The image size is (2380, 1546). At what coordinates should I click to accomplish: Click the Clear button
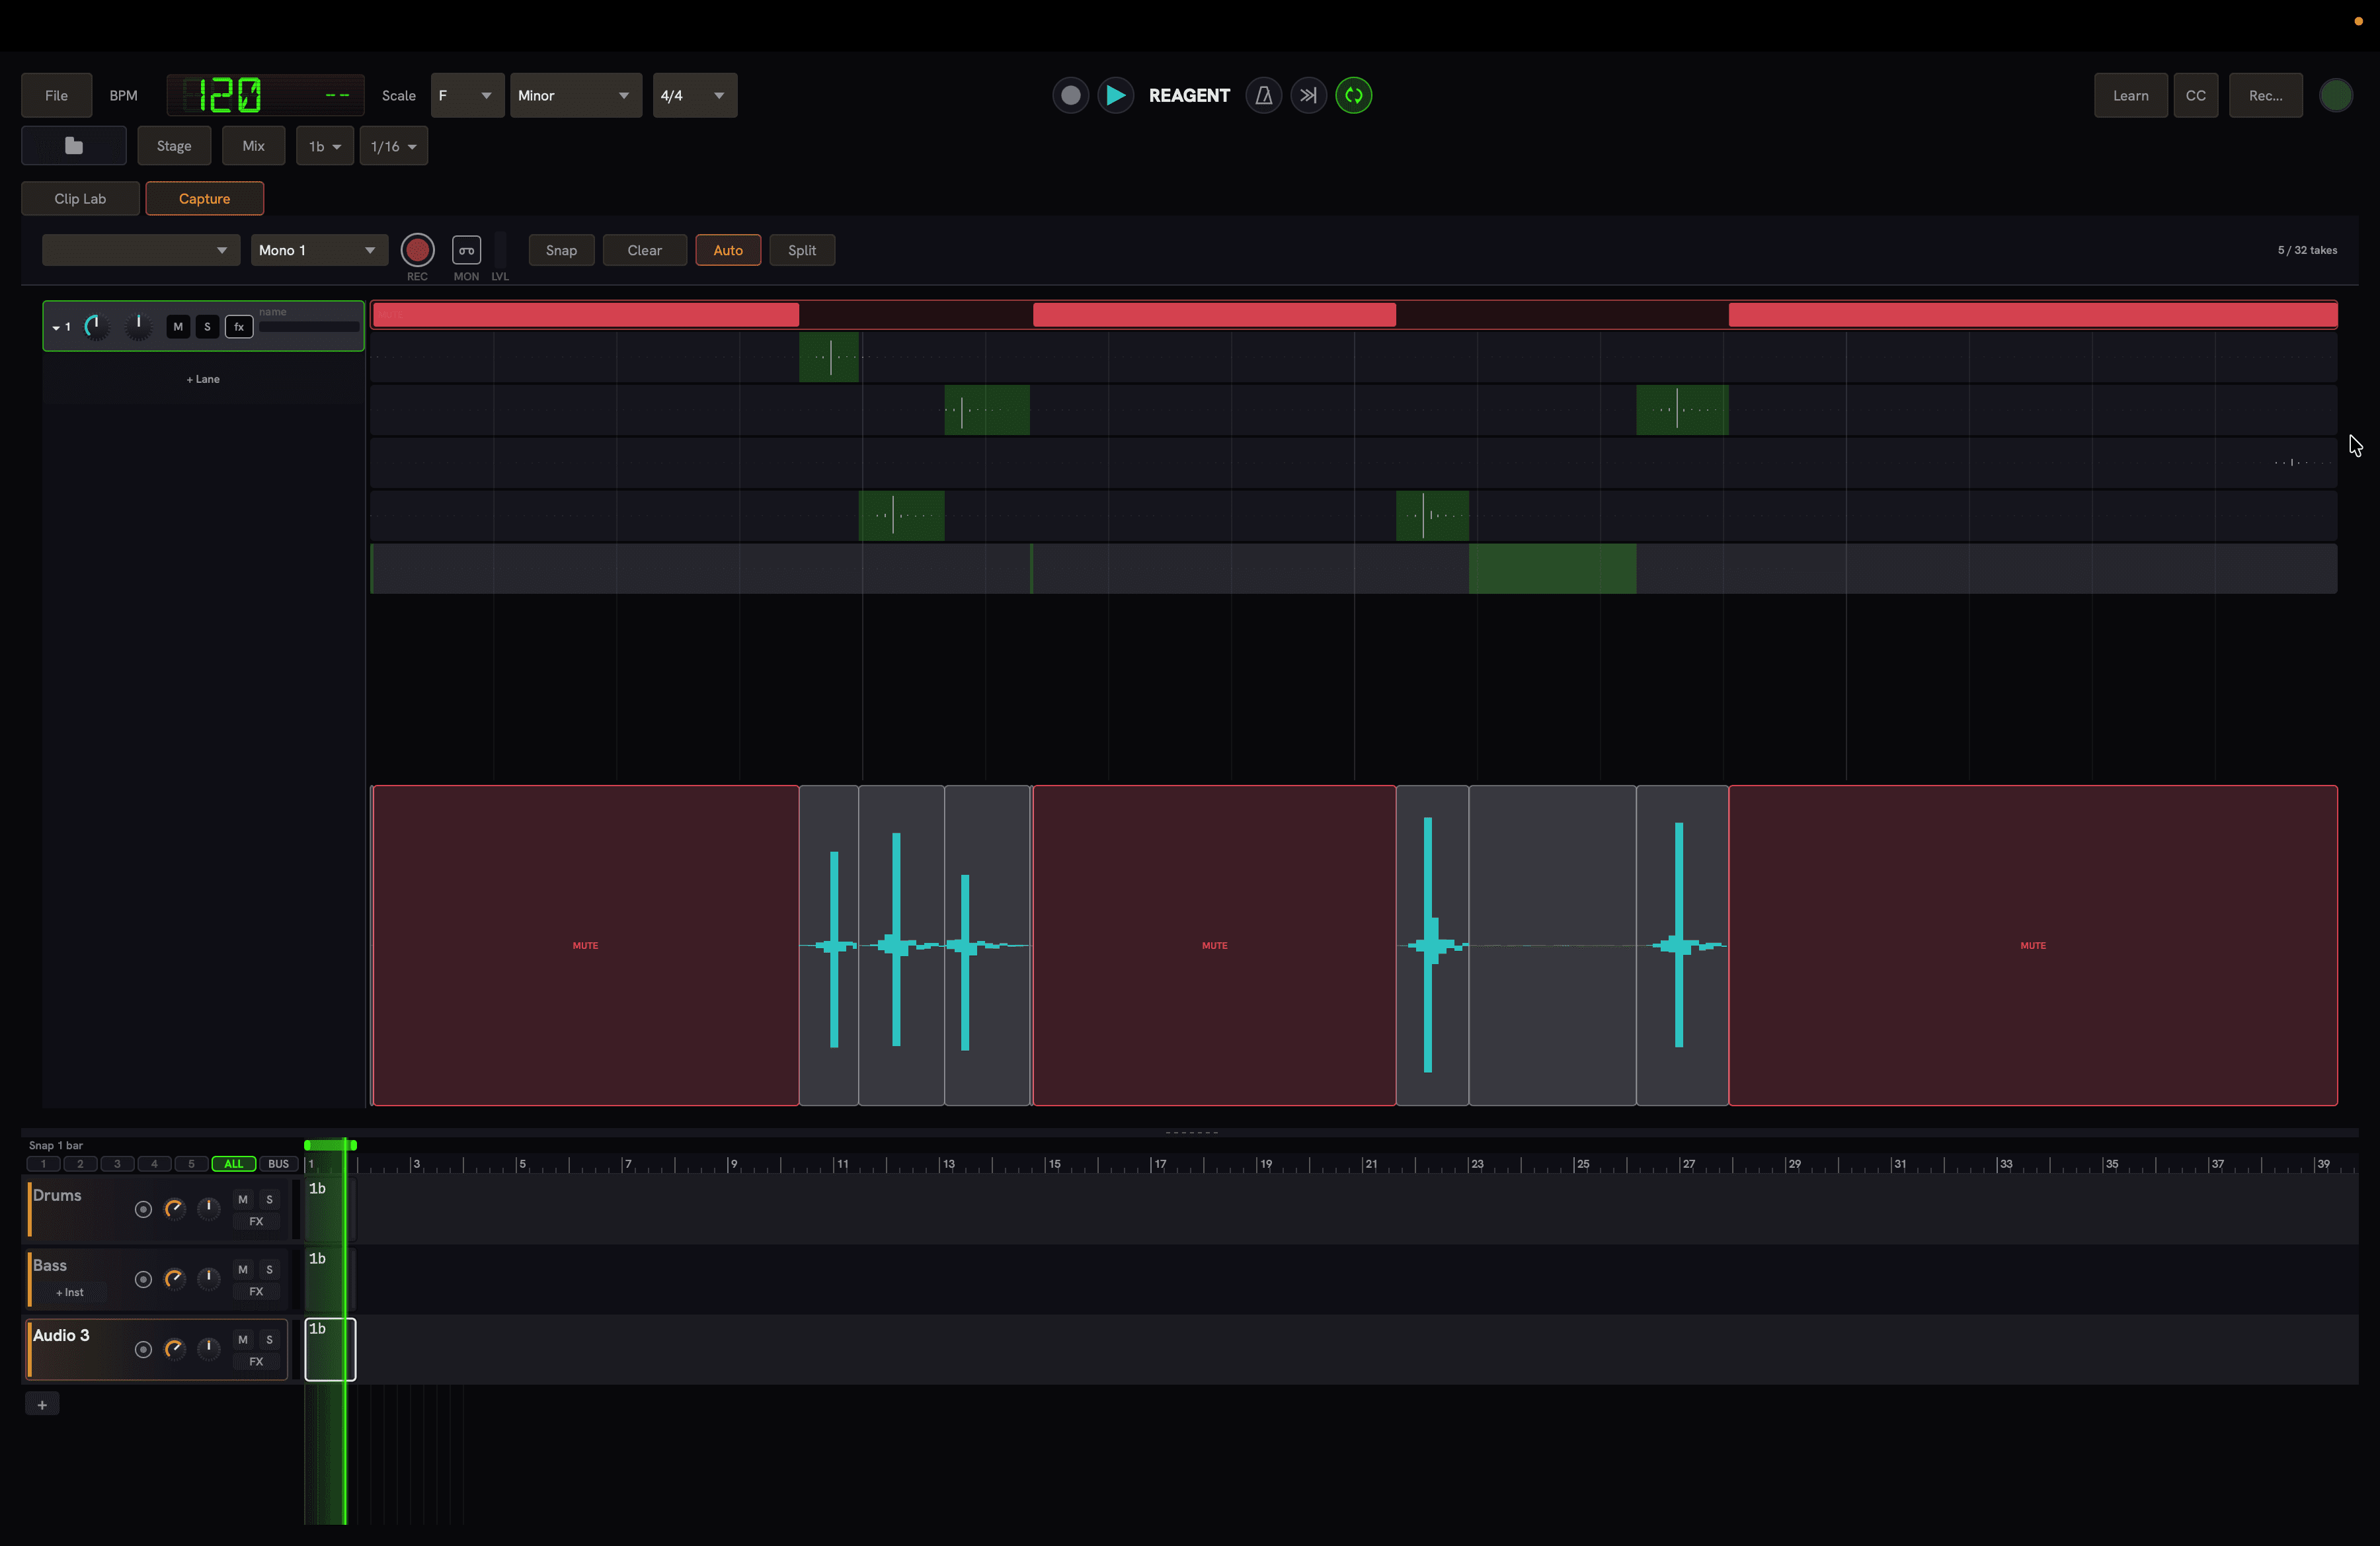645,250
